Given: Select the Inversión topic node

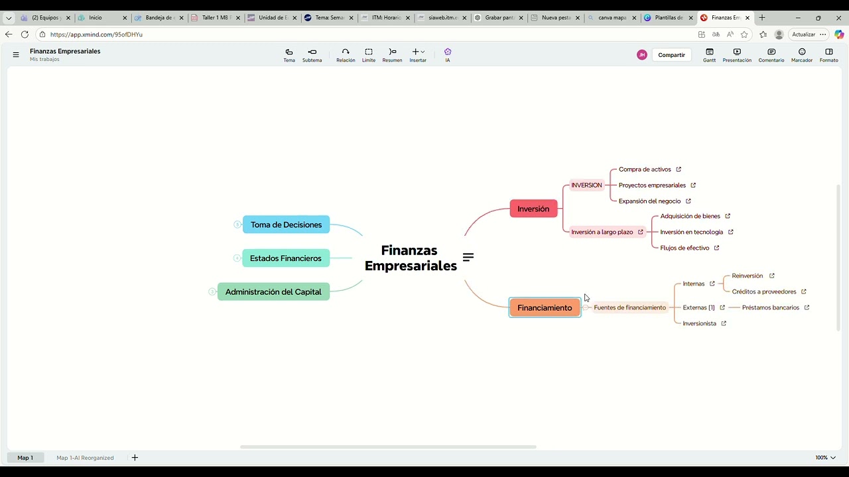Looking at the screenshot, I should [x=533, y=209].
